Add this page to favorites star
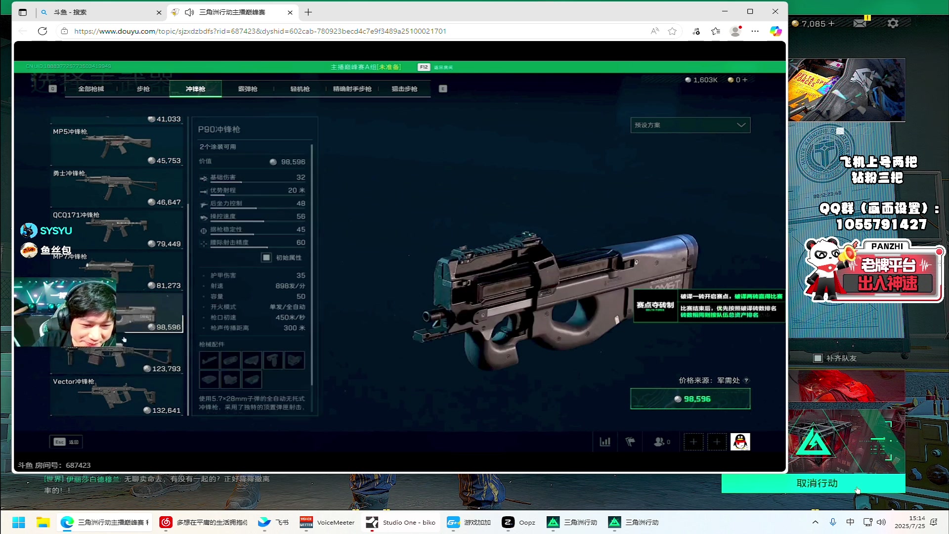The image size is (949, 534). 672,31
